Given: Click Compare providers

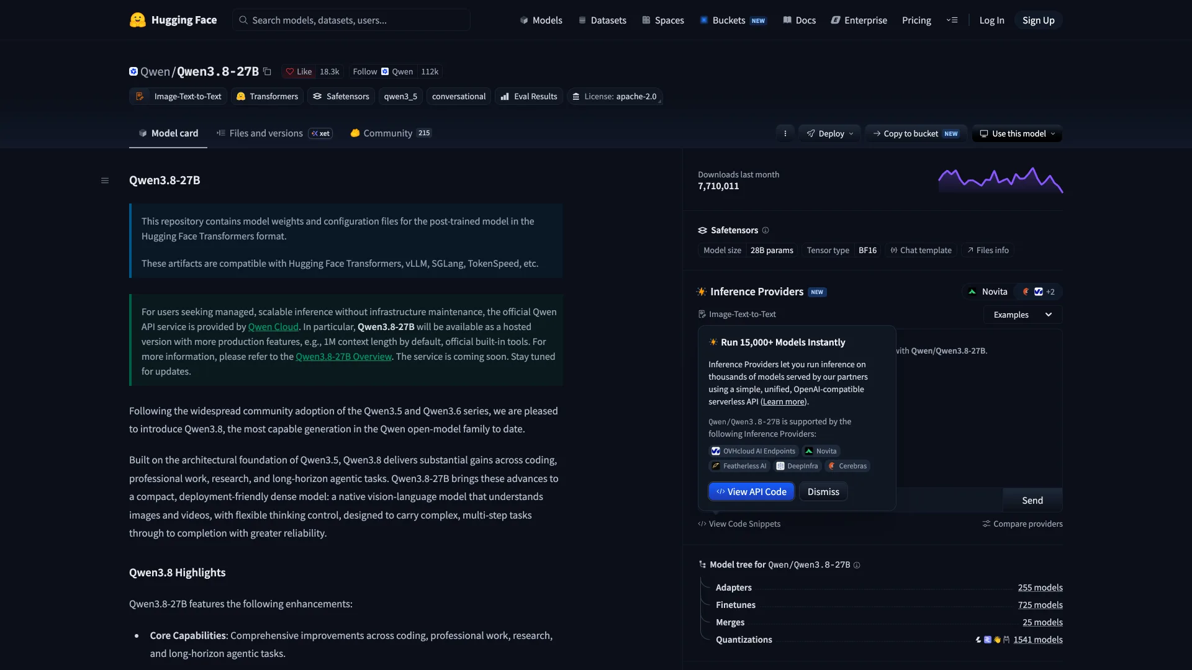Looking at the screenshot, I should (x=1023, y=524).
